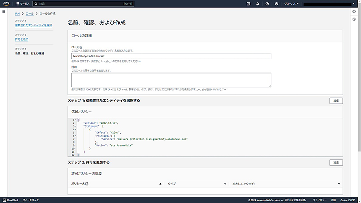Click the 説明 description text area
361x203 pixels.
171,80
